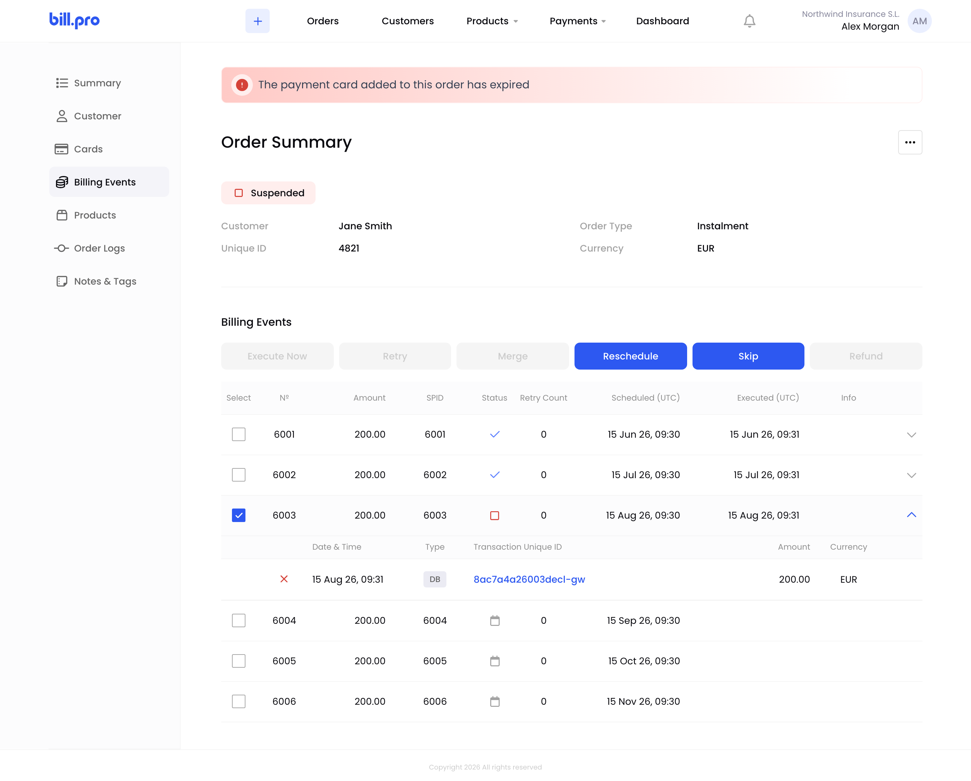Click the calendar status icon for event 6004
The width and height of the screenshot is (971, 781).
coord(495,620)
